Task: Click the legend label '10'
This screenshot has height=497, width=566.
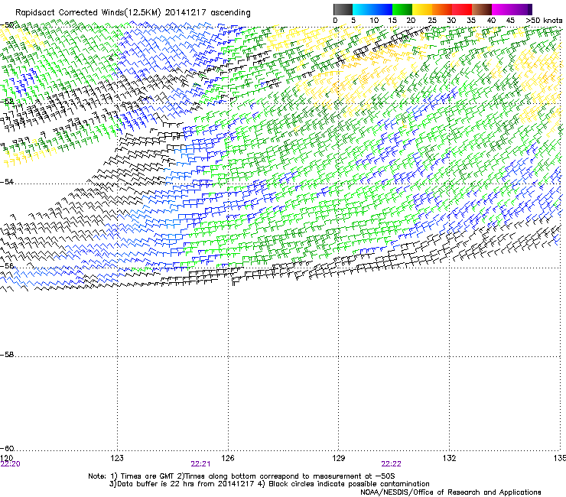Action: click(374, 21)
